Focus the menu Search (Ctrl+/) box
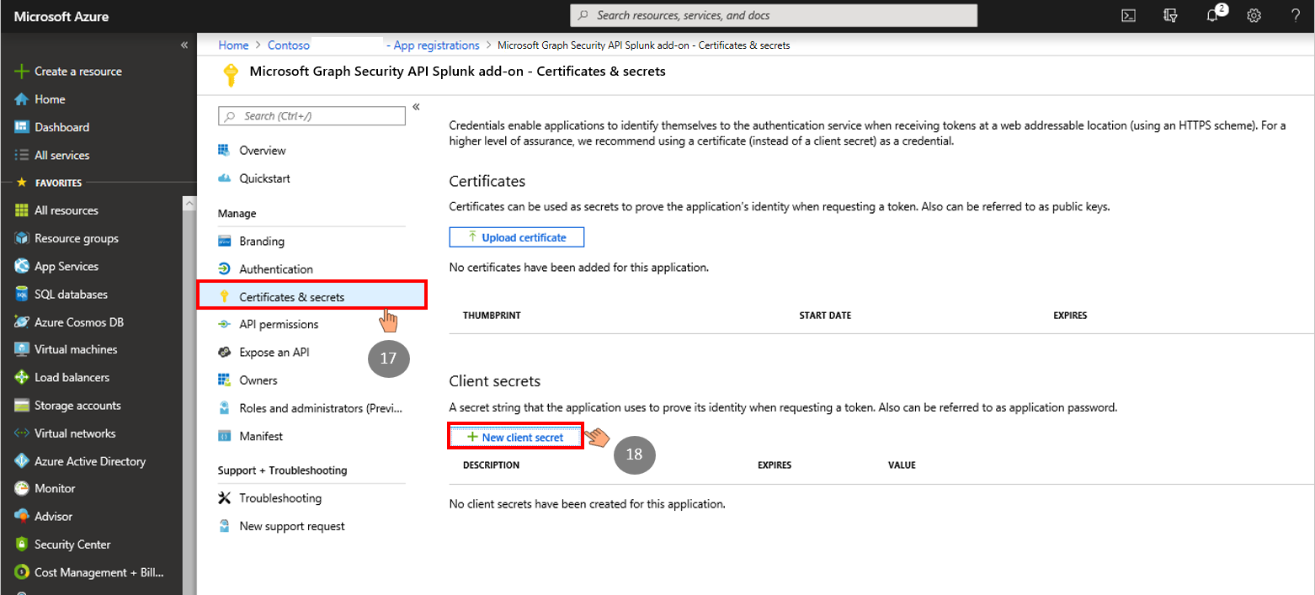 [x=311, y=116]
